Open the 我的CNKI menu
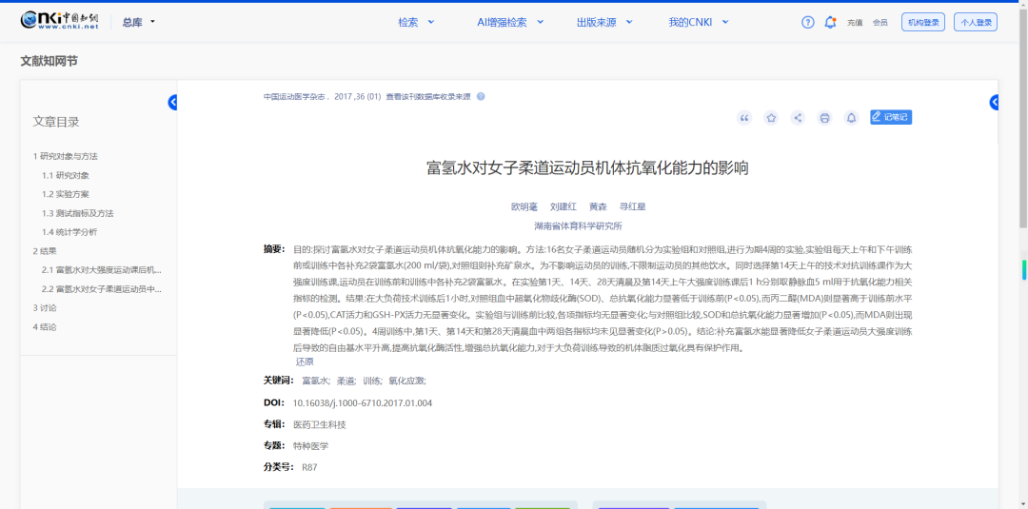 697,22
